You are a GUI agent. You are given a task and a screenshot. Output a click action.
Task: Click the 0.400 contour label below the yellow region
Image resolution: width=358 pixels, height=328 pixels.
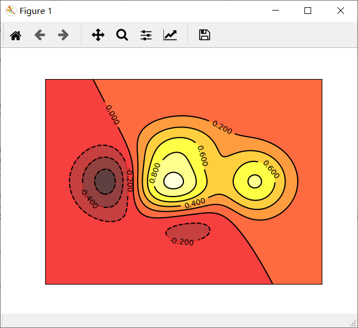click(x=195, y=203)
